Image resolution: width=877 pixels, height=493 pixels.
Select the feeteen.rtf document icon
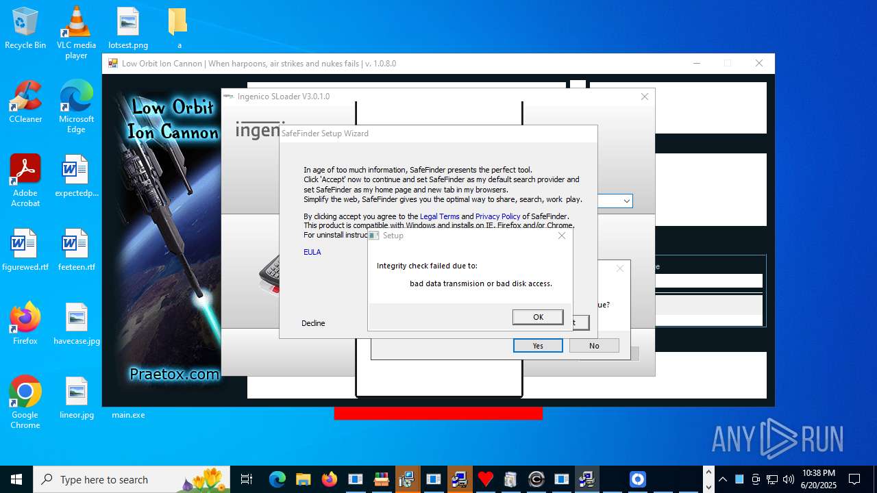76,250
